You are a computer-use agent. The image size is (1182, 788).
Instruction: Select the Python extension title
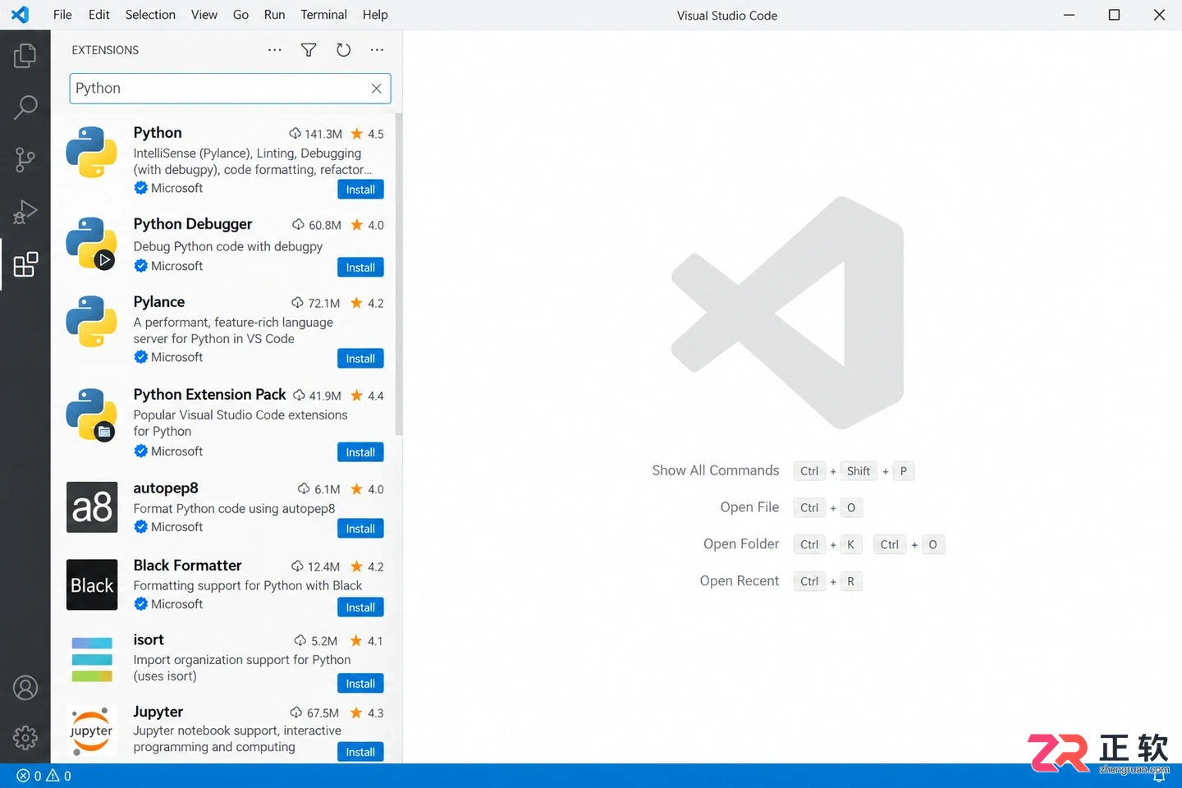click(158, 133)
